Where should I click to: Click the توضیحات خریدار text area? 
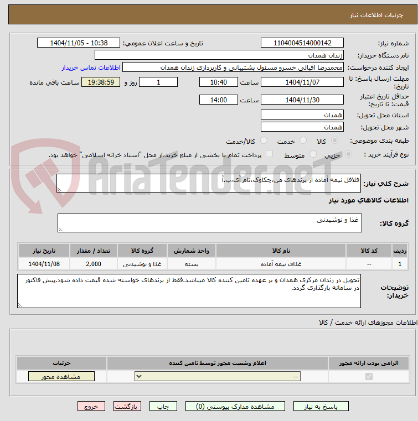(x=189, y=291)
